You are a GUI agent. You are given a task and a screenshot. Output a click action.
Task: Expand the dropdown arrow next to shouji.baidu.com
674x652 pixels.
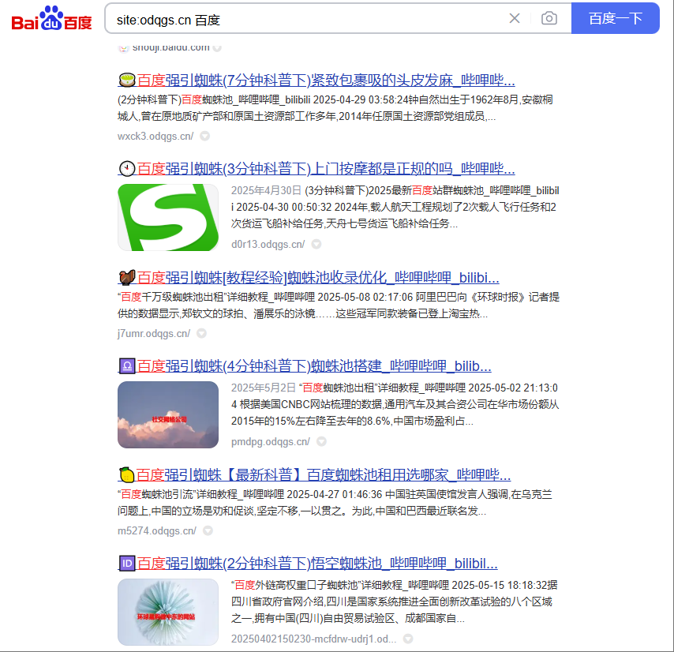218,47
